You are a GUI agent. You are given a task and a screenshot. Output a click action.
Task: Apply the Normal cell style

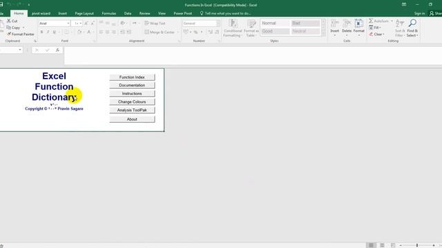tap(275, 23)
